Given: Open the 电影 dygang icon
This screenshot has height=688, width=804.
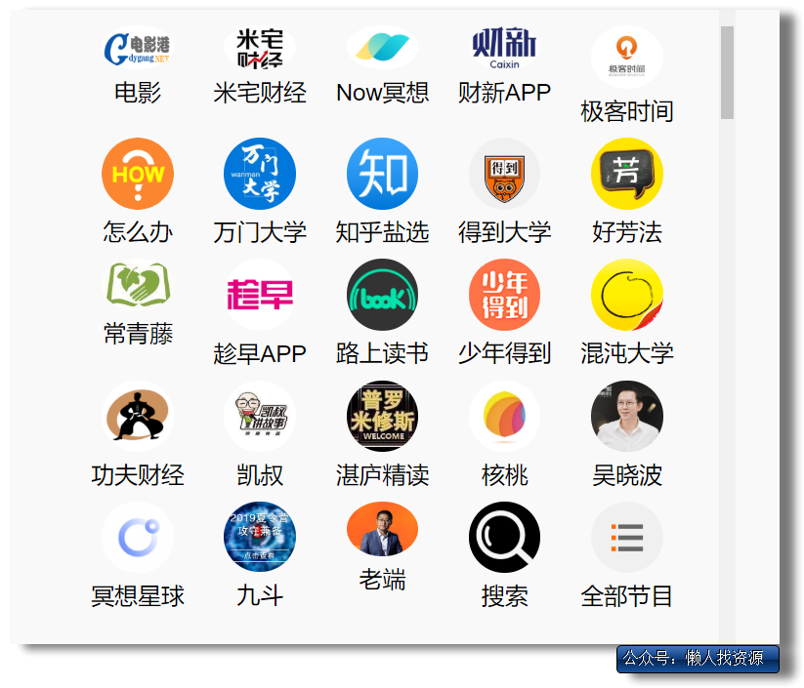Looking at the screenshot, I should (x=138, y=48).
